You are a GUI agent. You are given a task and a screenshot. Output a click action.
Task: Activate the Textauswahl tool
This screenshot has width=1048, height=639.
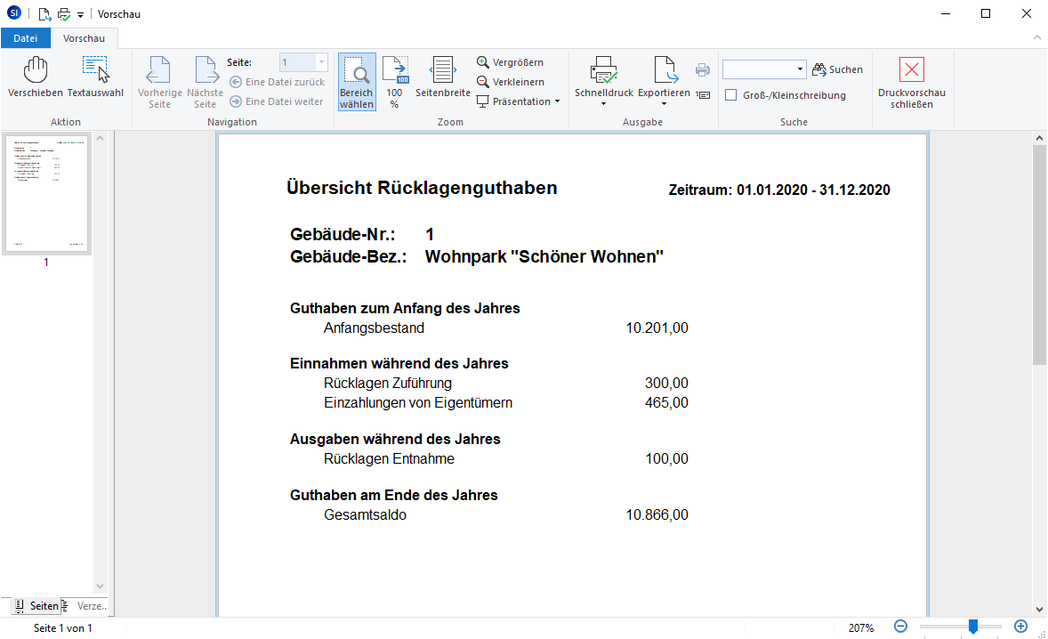pos(95,77)
